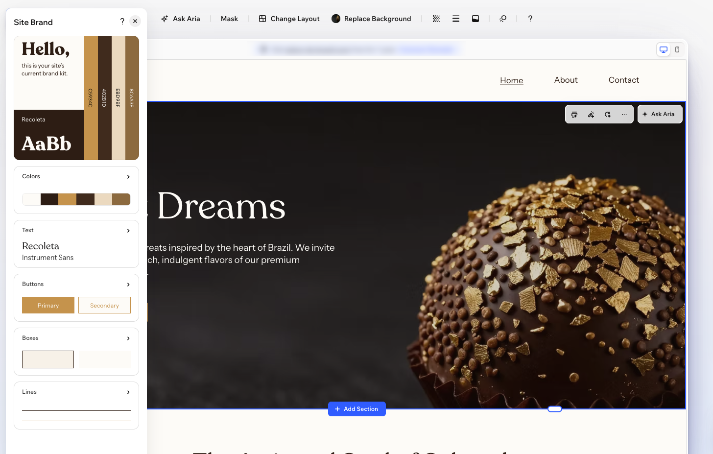This screenshot has height=454, width=713.
Task: Open the dotted grain texture tool in toolbar
Action: 436,19
